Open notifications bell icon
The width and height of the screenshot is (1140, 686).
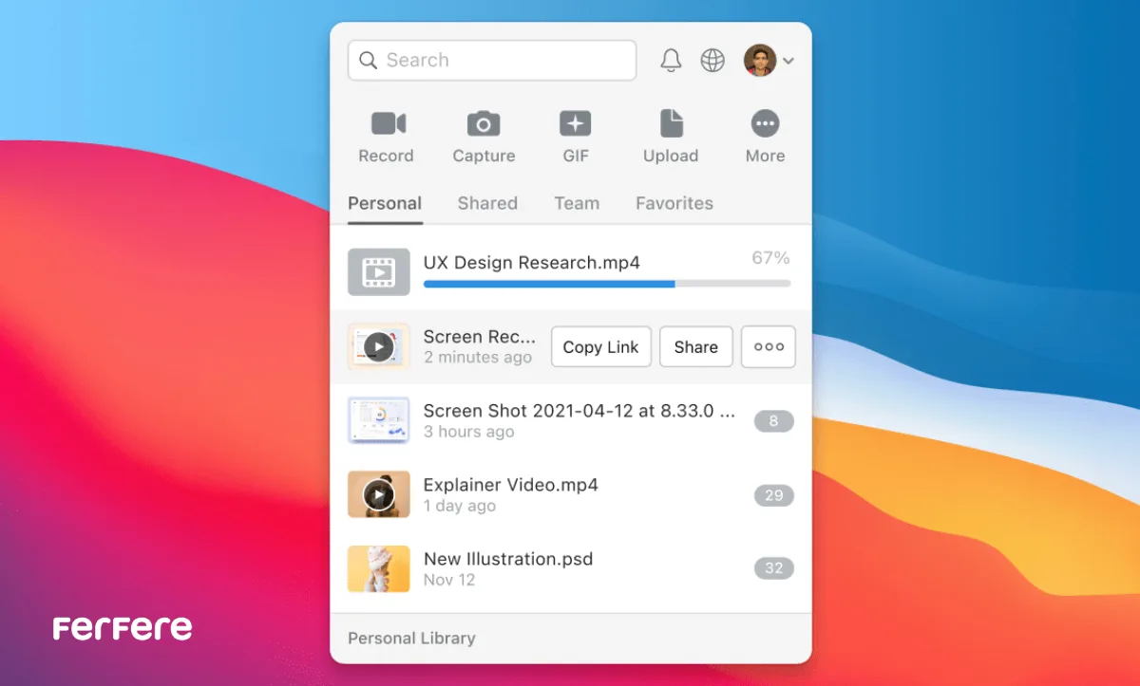[671, 61]
